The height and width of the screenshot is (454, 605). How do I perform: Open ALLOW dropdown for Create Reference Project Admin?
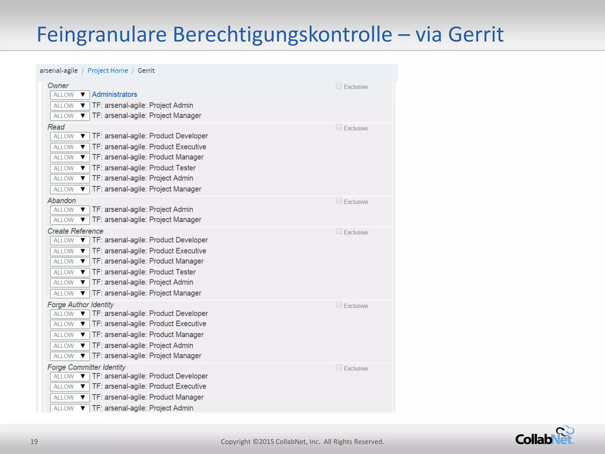click(70, 283)
